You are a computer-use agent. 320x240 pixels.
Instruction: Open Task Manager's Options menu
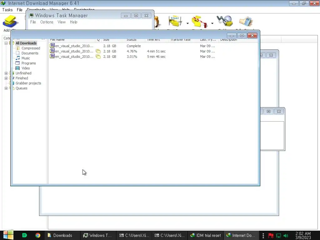tap(47, 22)
